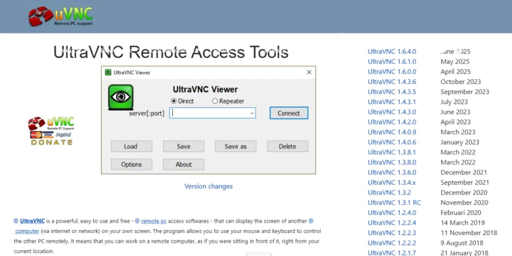Click the Save button
Image resolution: width=512 pixels, height=256 pixels.
pos(183,146)
